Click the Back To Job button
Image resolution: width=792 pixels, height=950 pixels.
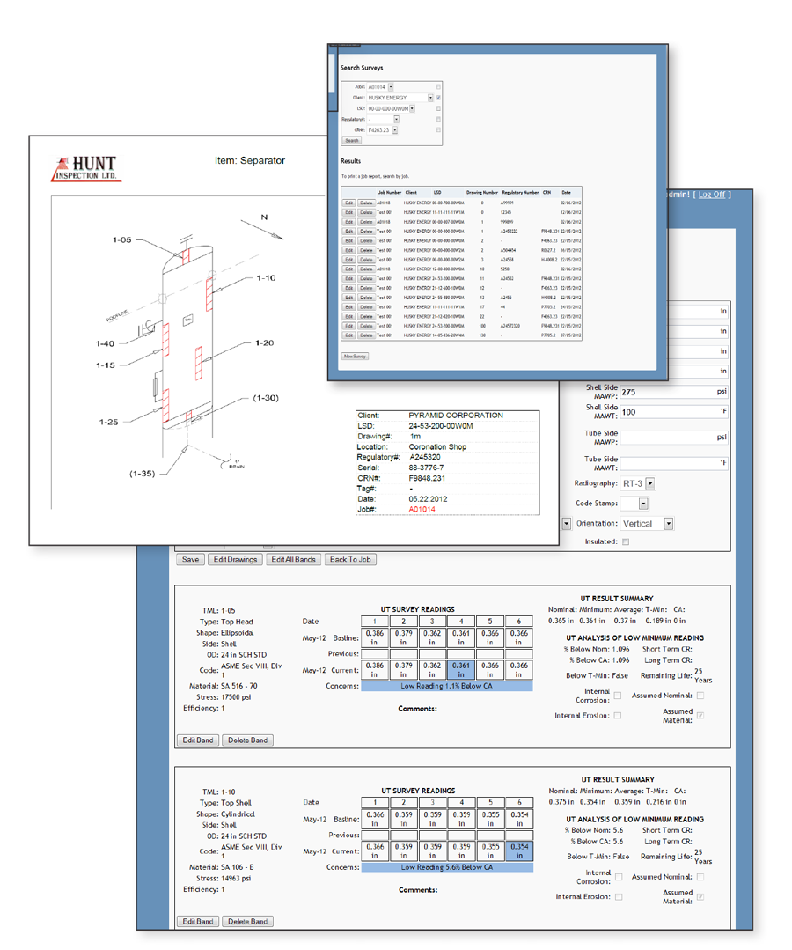coord(350,559)
